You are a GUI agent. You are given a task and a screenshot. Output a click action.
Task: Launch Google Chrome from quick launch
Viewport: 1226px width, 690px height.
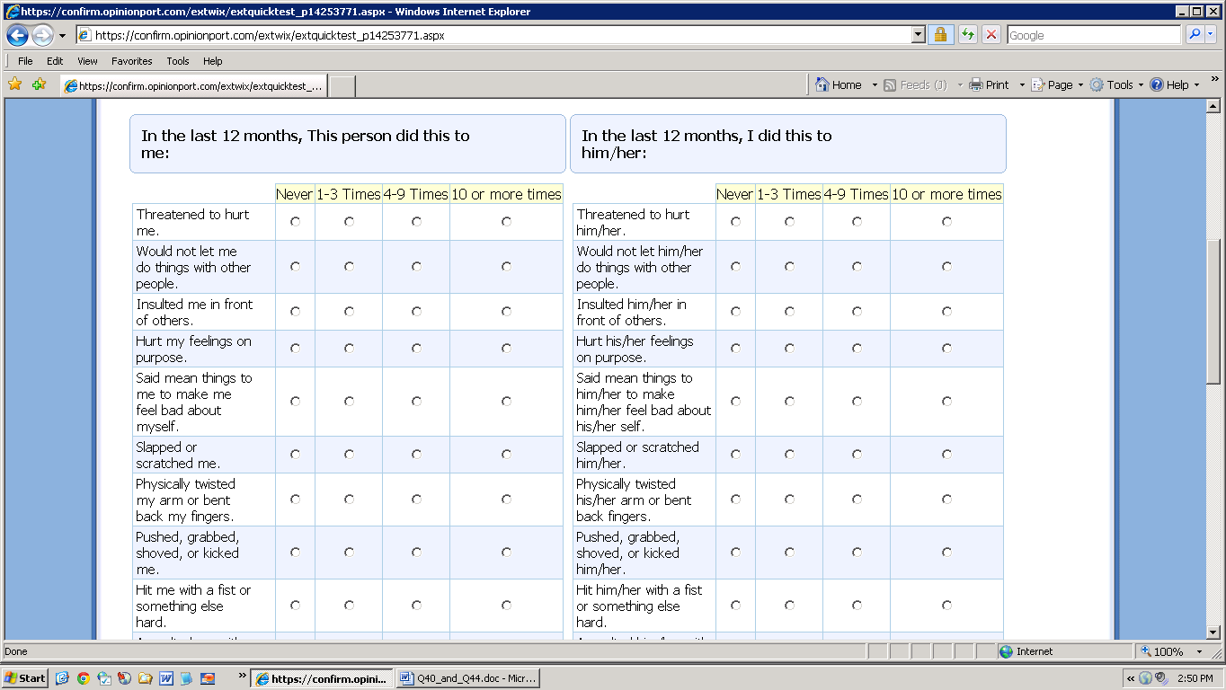83,678
